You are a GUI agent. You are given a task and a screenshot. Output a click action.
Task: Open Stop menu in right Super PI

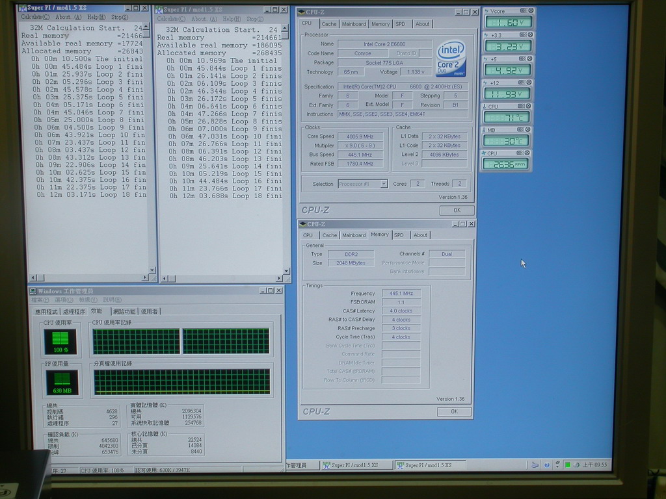pyautogui.click(x=255, y=19)
